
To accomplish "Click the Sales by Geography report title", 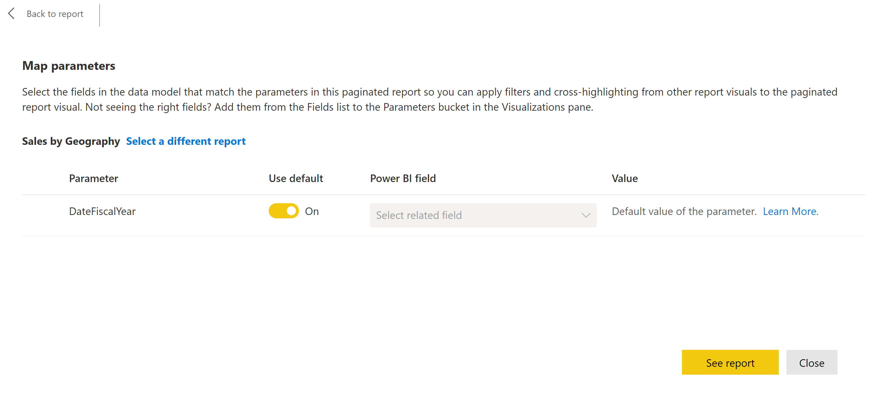I will 71,141.
